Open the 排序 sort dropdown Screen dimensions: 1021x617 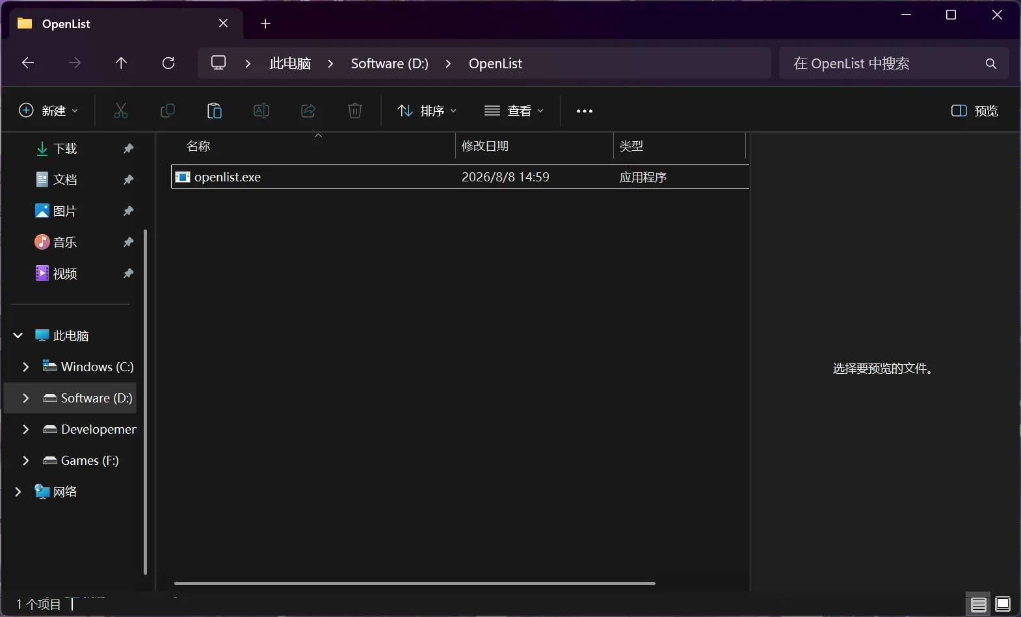click(x=427, y=111)
